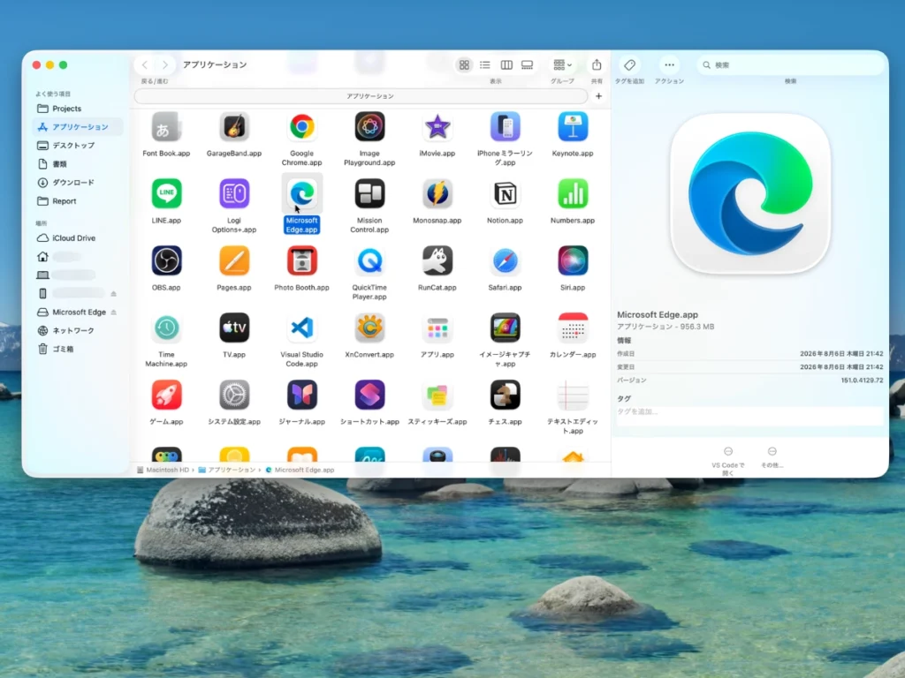The image size is (905, 678).
Task: Switch to list view
Action: (485, 65)
